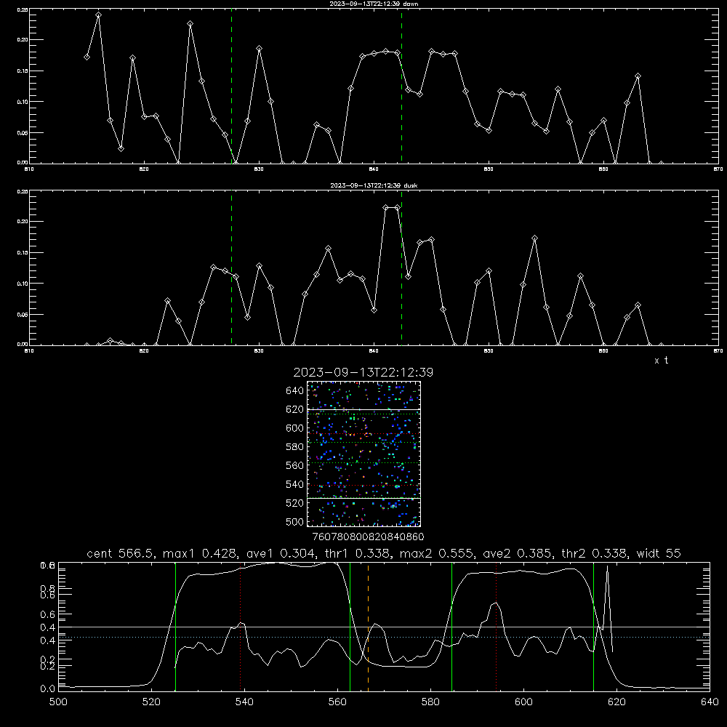Click the last green vertical line in bottom plot
The height and width of the screenshot is (727, 727).
(593, 627)
